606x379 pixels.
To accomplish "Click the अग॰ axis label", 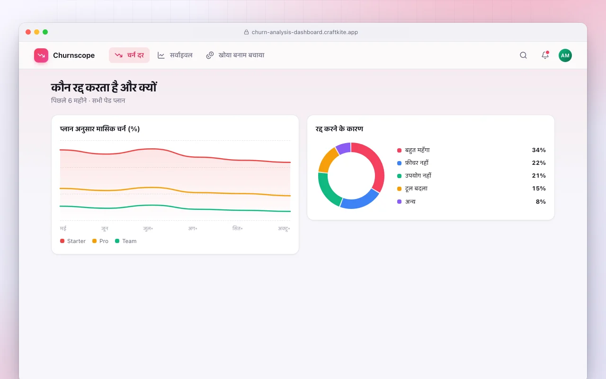I will point(193,228).
